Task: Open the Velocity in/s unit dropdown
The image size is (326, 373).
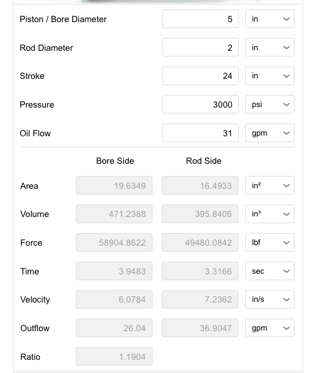Action: tap(269, 299)
